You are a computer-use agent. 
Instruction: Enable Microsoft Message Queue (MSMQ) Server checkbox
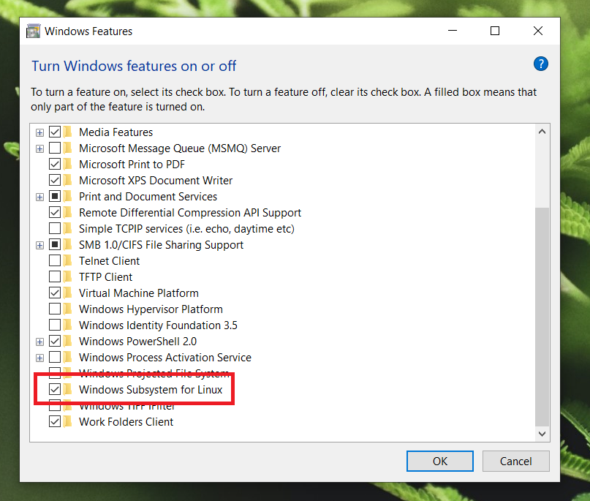55,148
